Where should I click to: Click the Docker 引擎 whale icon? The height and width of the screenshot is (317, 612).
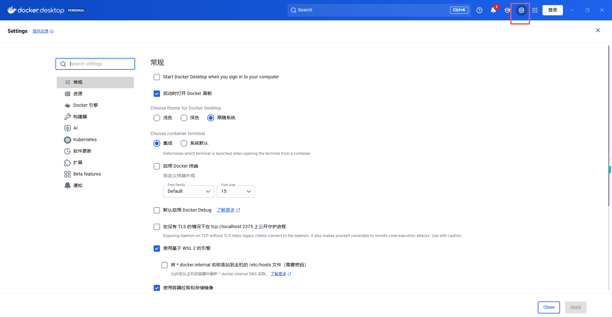pos(68,105)
